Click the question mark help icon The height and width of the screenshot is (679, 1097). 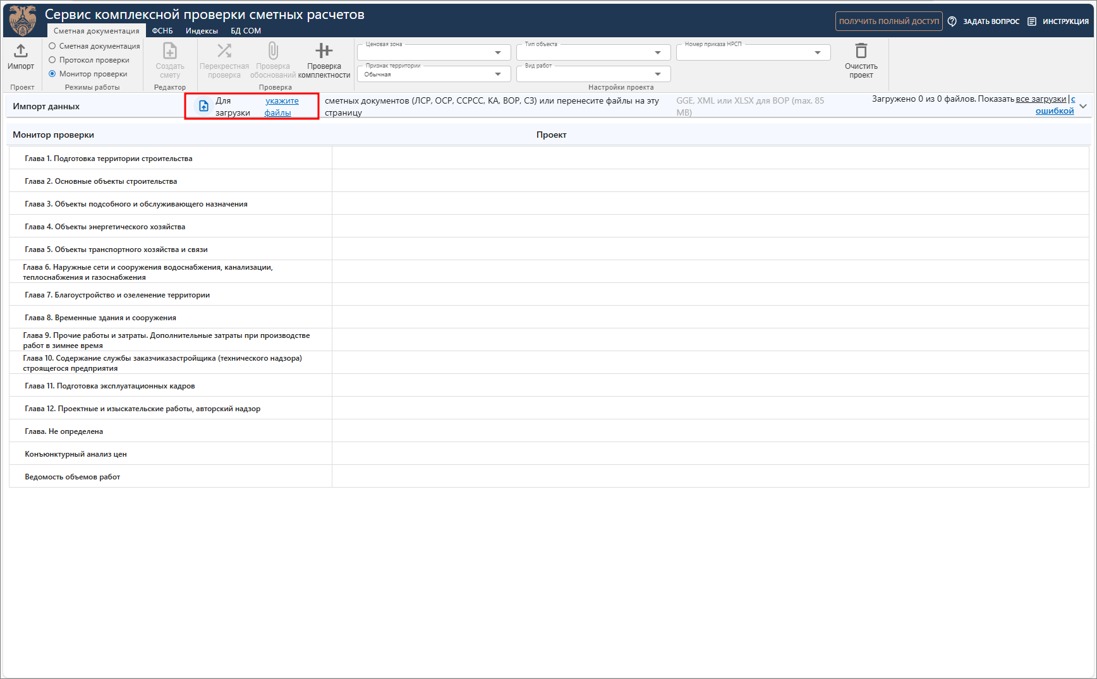(952, 21)
